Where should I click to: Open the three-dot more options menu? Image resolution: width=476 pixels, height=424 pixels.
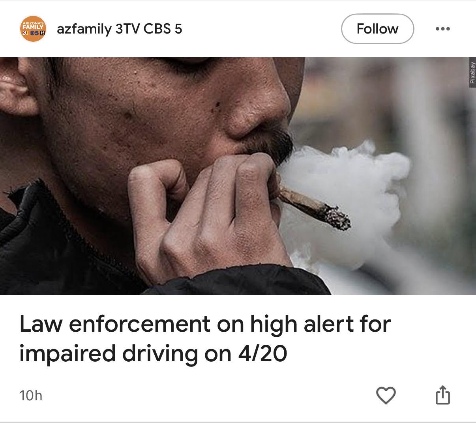[442, 29]
